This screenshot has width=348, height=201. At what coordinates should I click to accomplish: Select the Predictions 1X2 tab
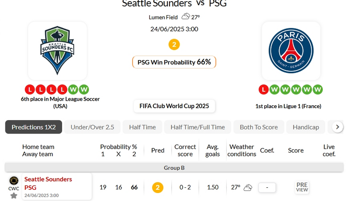pos(34,127)
